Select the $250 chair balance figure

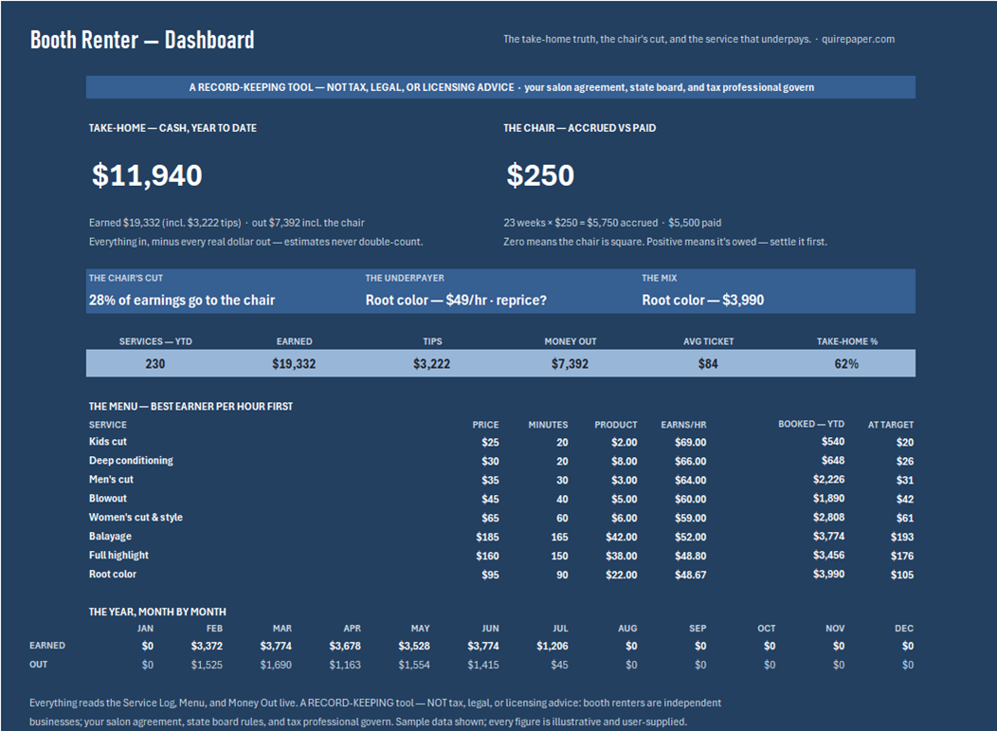point(540,175)
